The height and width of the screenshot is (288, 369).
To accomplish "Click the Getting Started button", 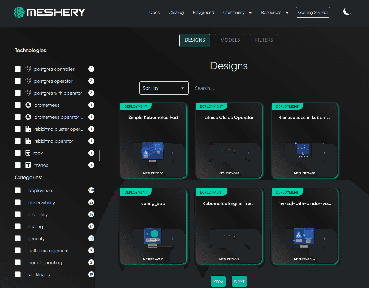I will click(313, 12).
